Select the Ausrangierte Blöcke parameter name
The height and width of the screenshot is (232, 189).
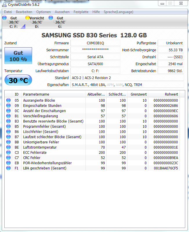pos(39,100)
